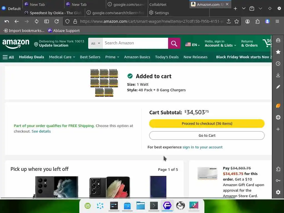Click the padlock site info icon
The width and height of the screenshot is (284, 213).
click(75, 21)
